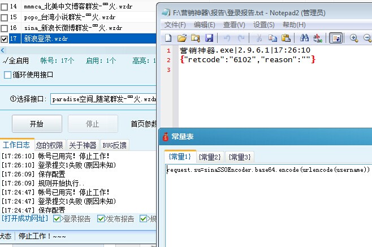372x247 pixels.
Task: Click log entry 规则开始执行
Action: pyautogui.click(x=43, y=183)
